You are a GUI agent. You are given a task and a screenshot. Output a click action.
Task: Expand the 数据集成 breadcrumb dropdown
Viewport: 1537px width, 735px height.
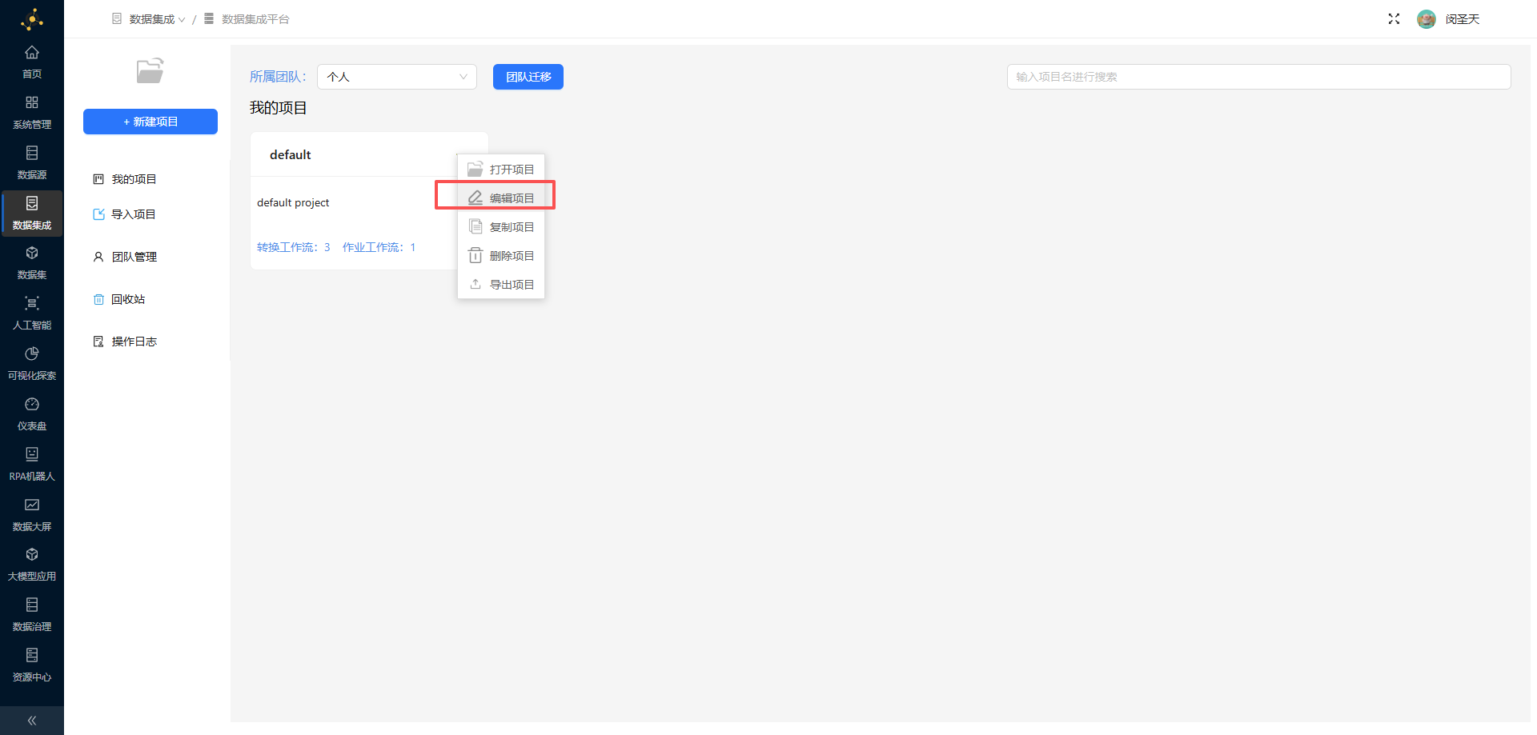point(157,19)
